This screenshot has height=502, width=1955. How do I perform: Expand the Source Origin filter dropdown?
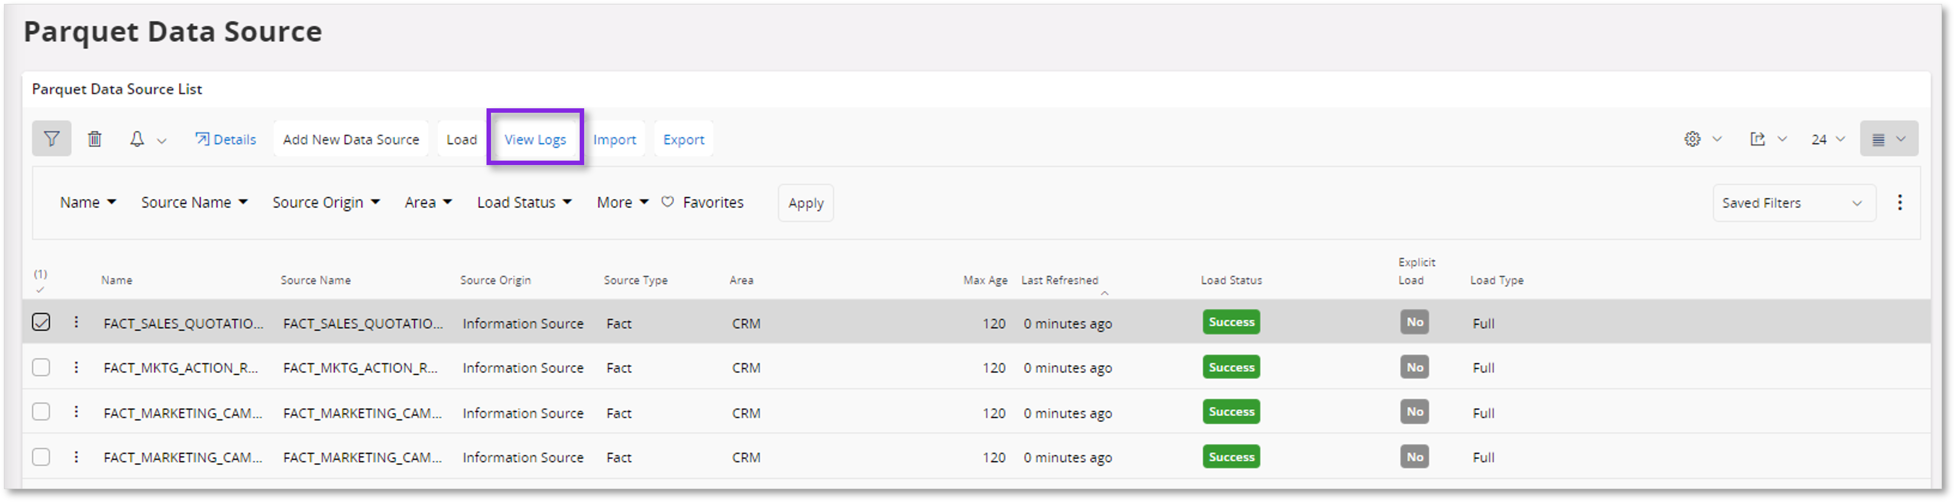pyautogui.click(x=326, y=203)
